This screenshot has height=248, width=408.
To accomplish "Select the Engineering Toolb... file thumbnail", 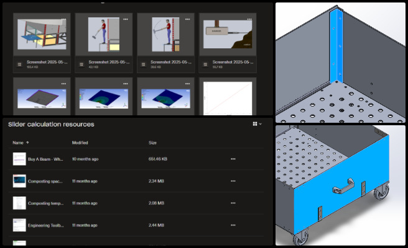I will 19,225.
